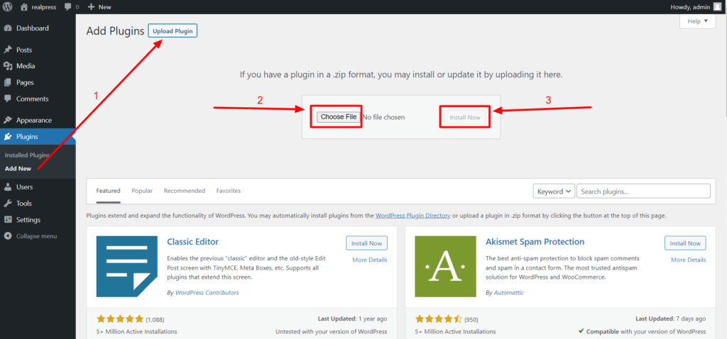Open the comments bubble in admin bar
This screenshot has height=339, width=727.
click(x=67, y=7)
